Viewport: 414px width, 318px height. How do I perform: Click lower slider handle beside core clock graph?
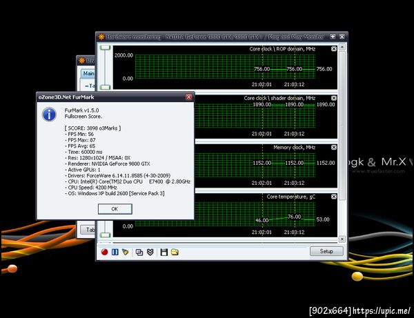tap(106, 87)
